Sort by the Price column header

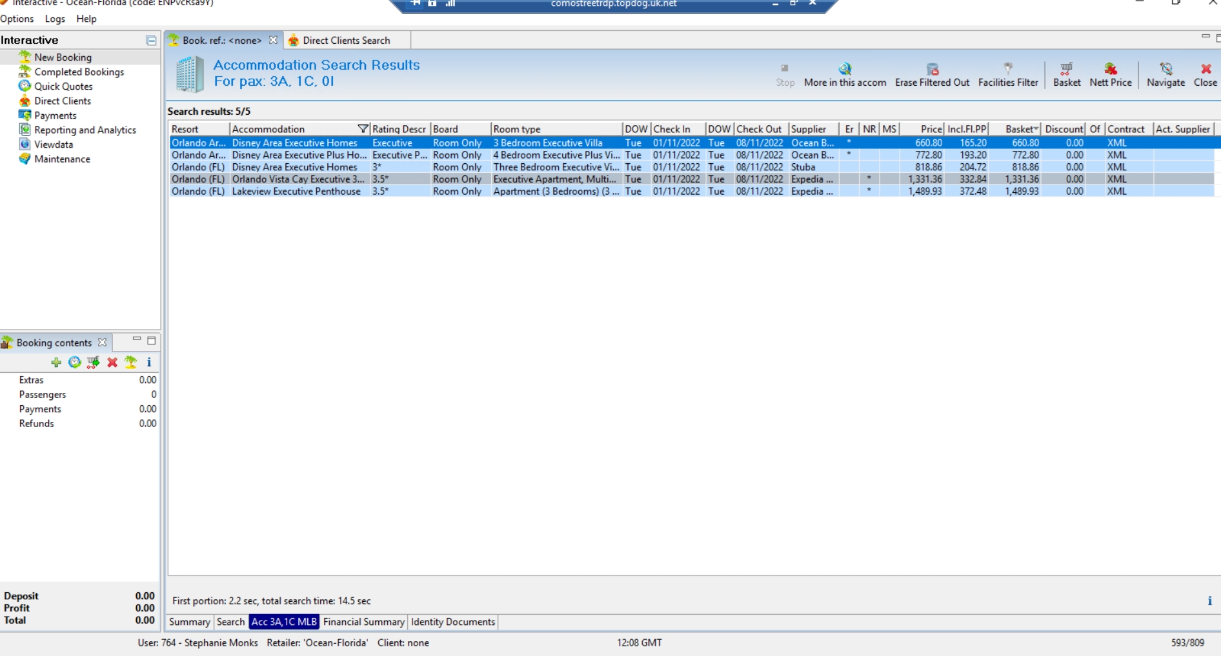[922, 129]
